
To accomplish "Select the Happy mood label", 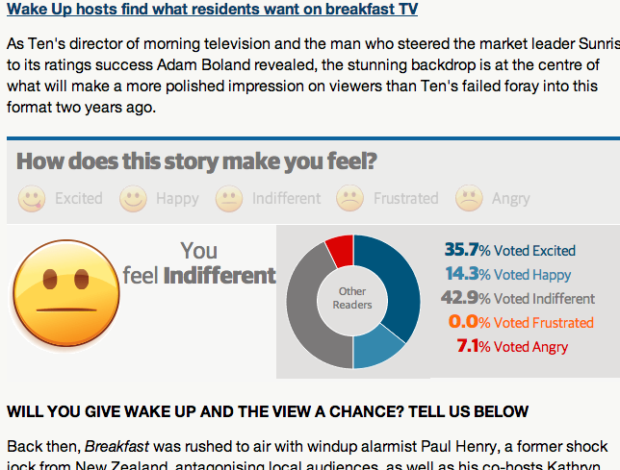I will pos(177,199).
